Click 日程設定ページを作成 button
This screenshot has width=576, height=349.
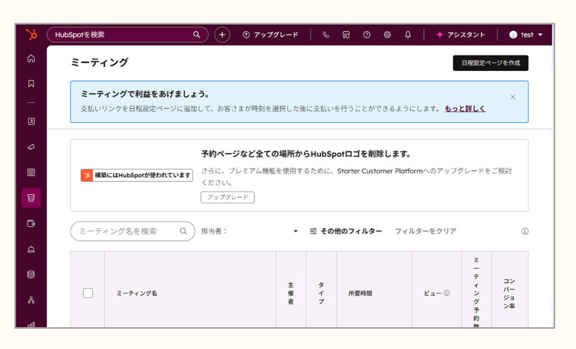point(490,63)
